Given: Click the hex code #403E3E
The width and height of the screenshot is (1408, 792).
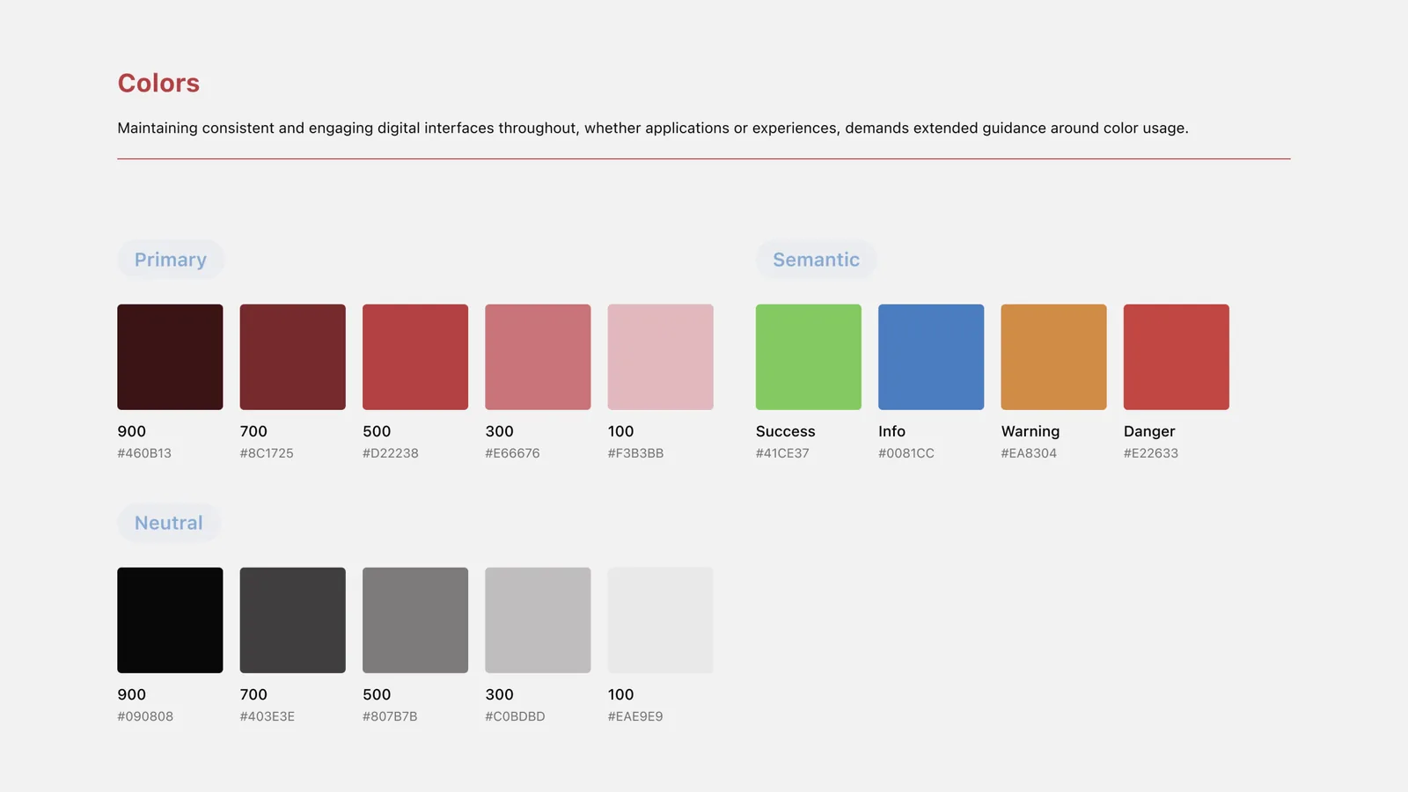Looking at the screenshot, I should coord(268,716).
